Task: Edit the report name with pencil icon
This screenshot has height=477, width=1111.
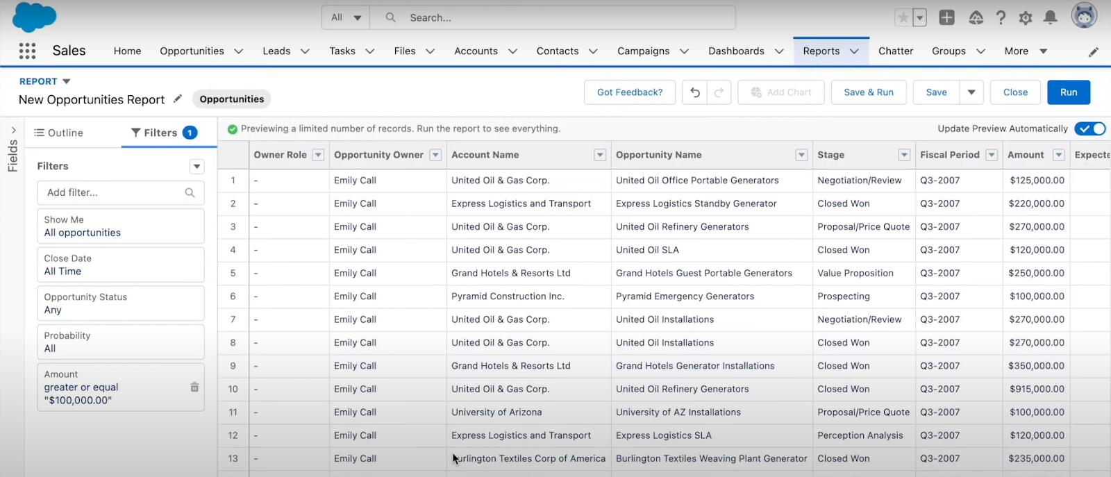Action: point(178,99)
